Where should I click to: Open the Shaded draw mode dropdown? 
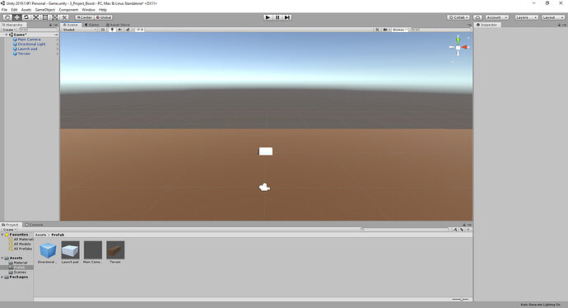[80, 30]
